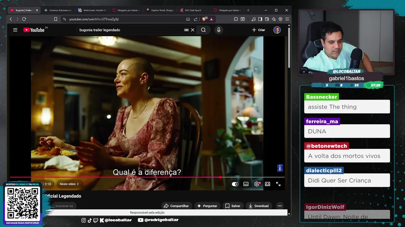Click the page vertical scrollbar
405x227 pixels.
[x=289, y=47]
